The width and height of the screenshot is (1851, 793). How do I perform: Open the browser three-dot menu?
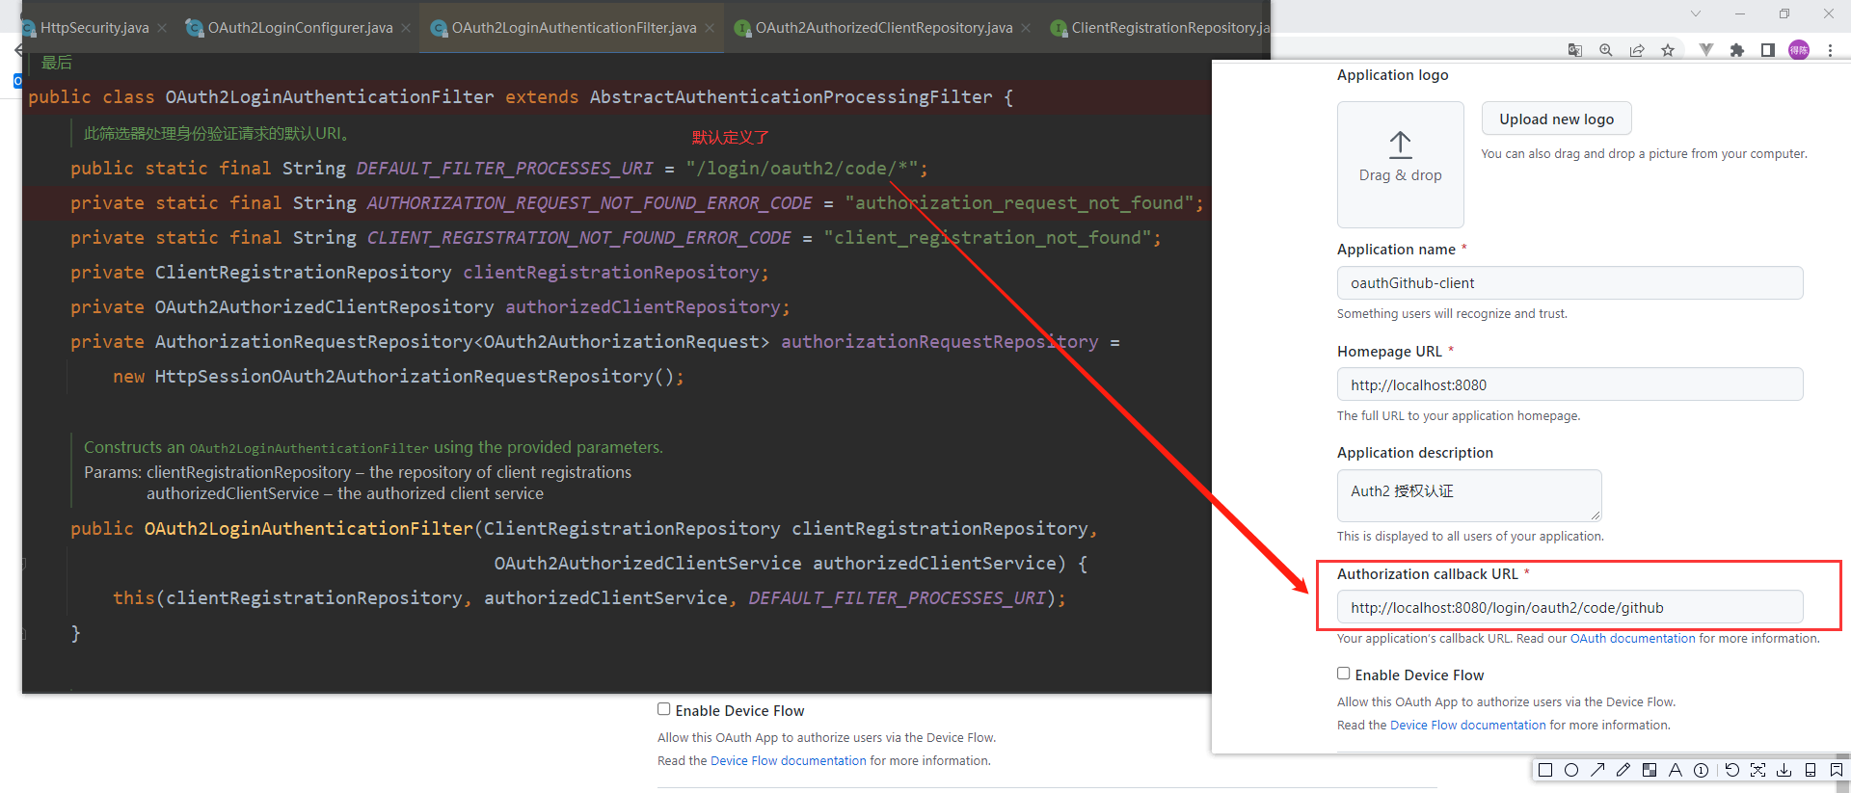coord(1830,50)
